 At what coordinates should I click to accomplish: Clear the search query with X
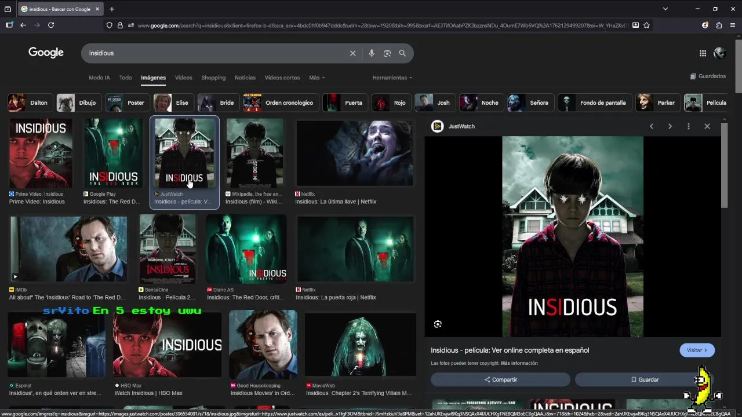pyautogui.click(x=352, y=53)
